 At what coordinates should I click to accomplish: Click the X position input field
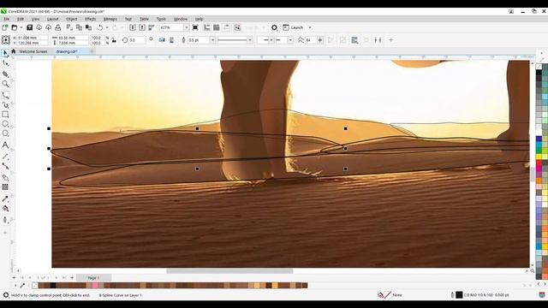tap(33, 38)
